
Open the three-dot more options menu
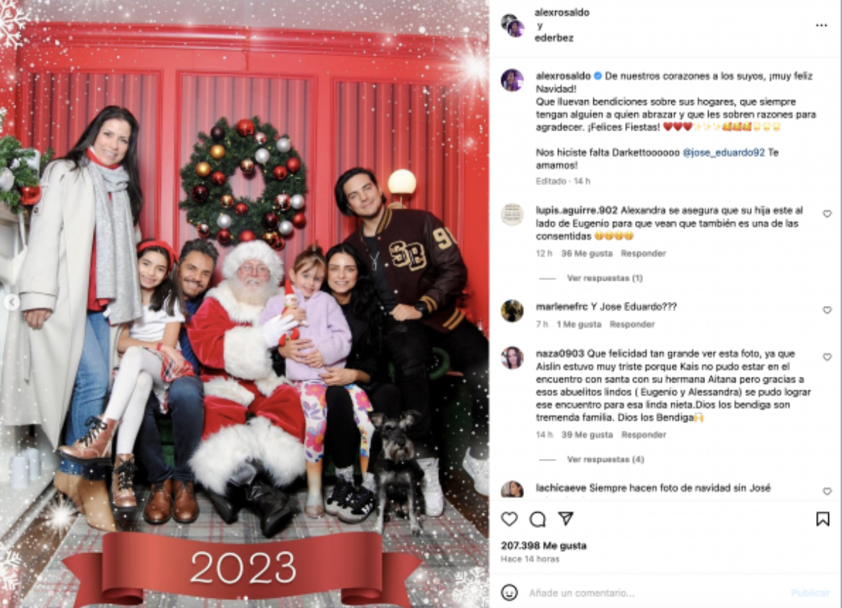(x=821, y=25)
